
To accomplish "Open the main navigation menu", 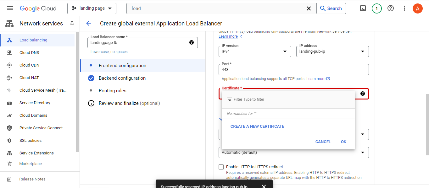I will 10,8.
